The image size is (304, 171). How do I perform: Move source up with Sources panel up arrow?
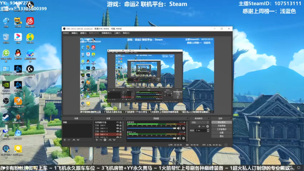(110, 140)
